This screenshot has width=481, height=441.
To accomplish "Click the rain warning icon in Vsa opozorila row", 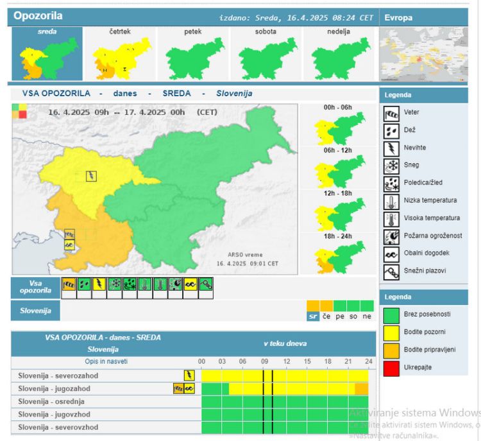I will (x=84, y=284).
